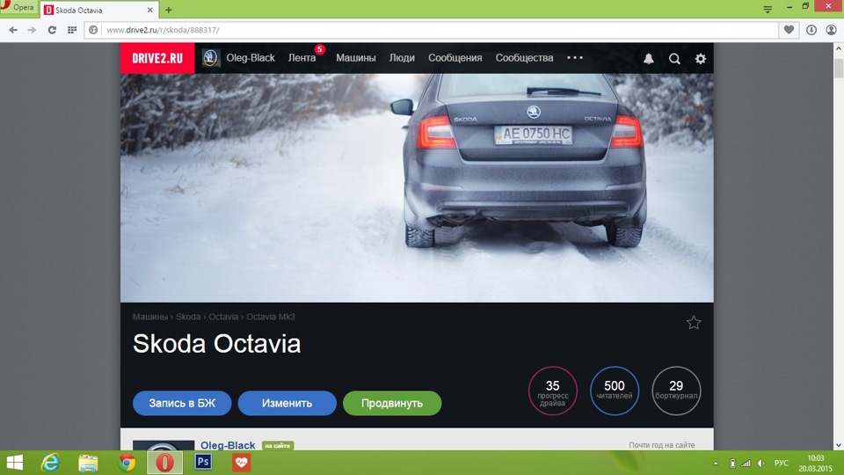Go to DRIVE2.RU home logo
Viewport: 844px width, 475px height.
tap(157, 58)
